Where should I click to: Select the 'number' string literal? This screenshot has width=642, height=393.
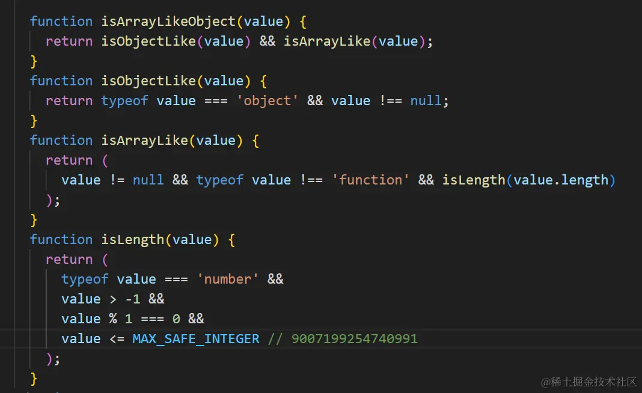228,279
